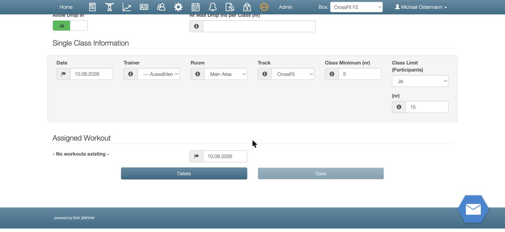The image size is (505, 232).
Task: Click the class limit number field showing 15
Action: (427, 107)
